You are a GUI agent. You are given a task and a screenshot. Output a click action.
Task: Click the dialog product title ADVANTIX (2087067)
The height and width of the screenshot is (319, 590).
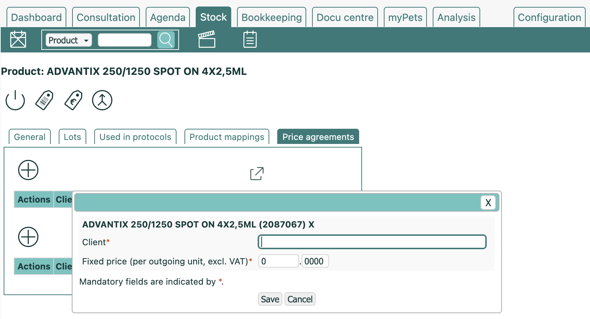pyautogui.click(x=198, y=224)
